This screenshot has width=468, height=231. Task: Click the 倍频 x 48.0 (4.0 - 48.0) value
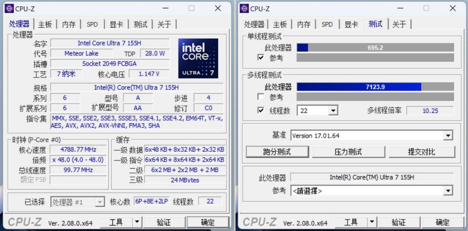tap(78, 160)
